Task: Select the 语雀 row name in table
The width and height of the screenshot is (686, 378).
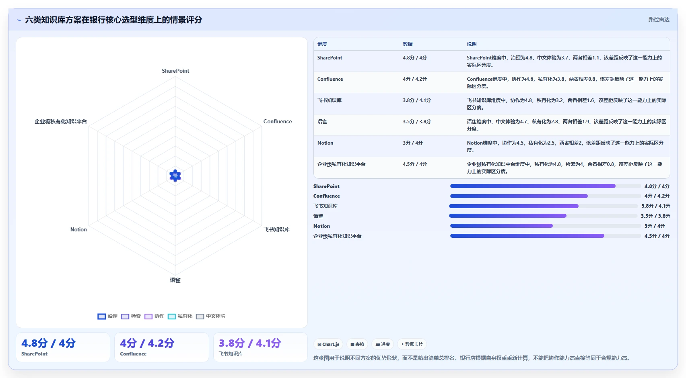Action: (322, 122)
